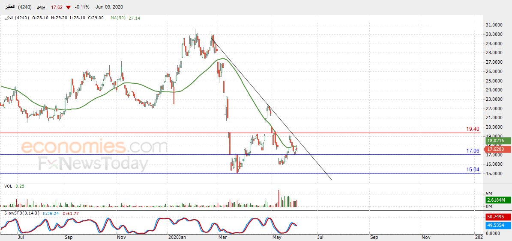Click the 19.40 red resistance level label

473,129
